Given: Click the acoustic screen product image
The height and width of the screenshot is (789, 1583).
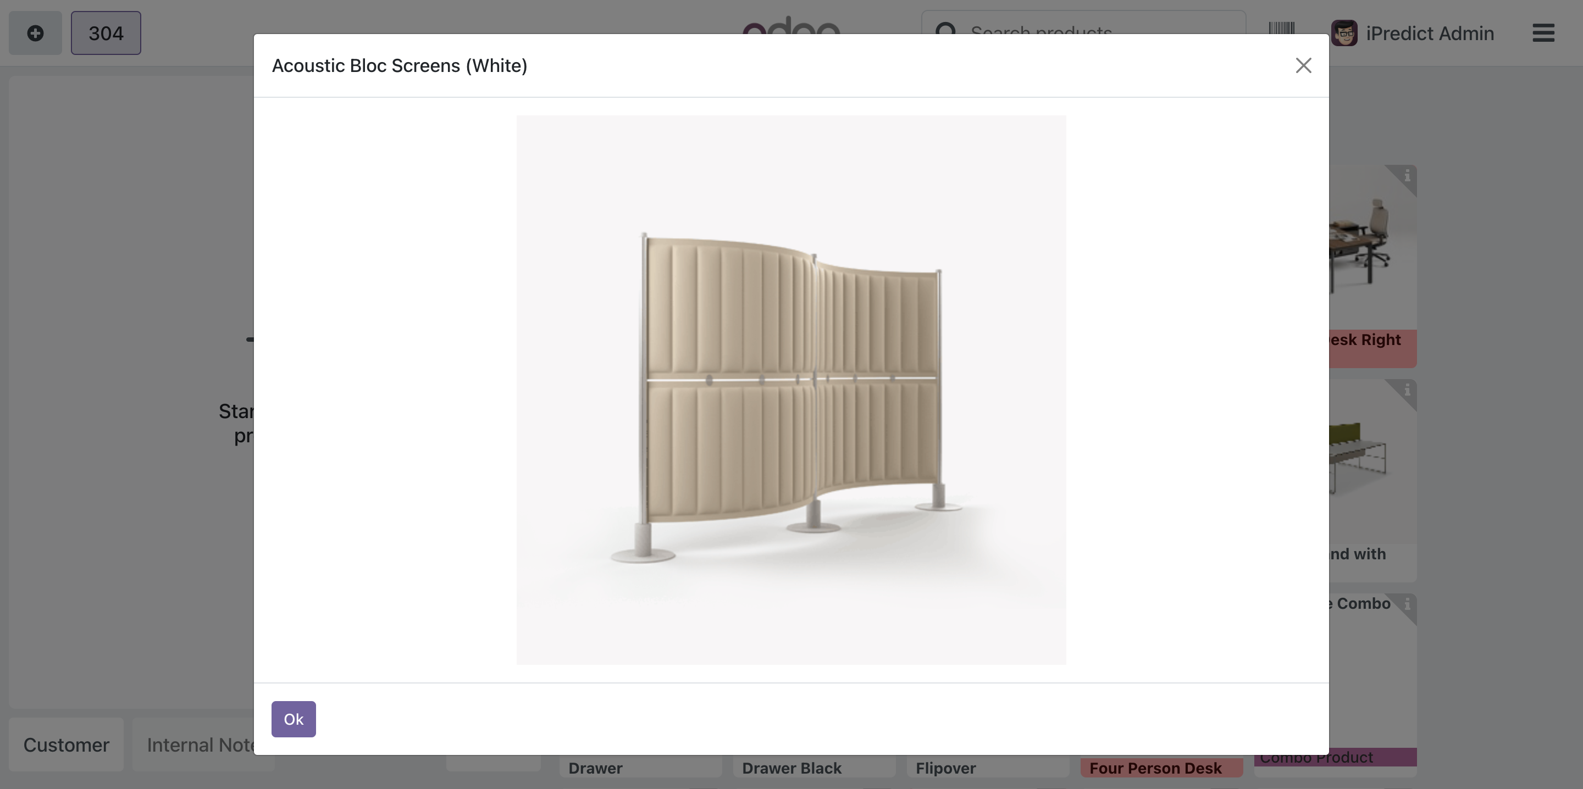Looking at the screenshot, I should click(x=791, y=390).
